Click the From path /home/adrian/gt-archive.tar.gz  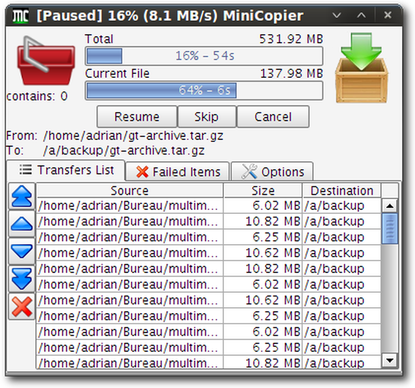coord(133,136)
